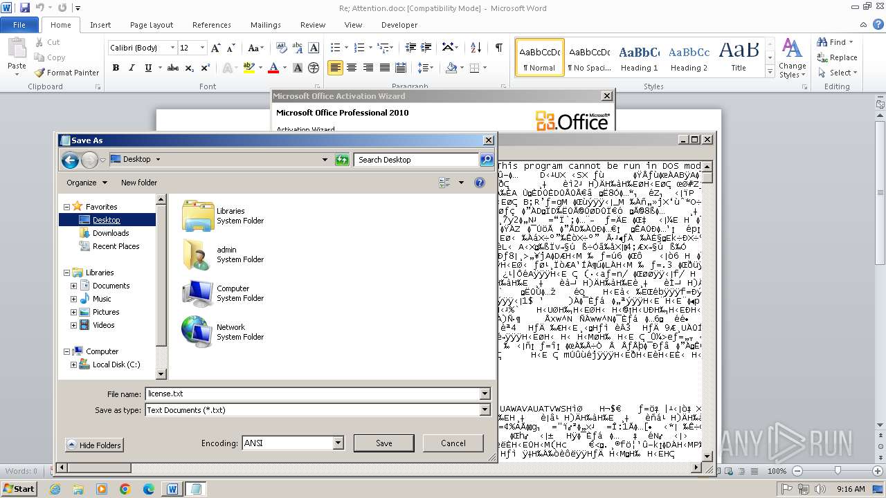Click the Sort icon

coord(476,48)
